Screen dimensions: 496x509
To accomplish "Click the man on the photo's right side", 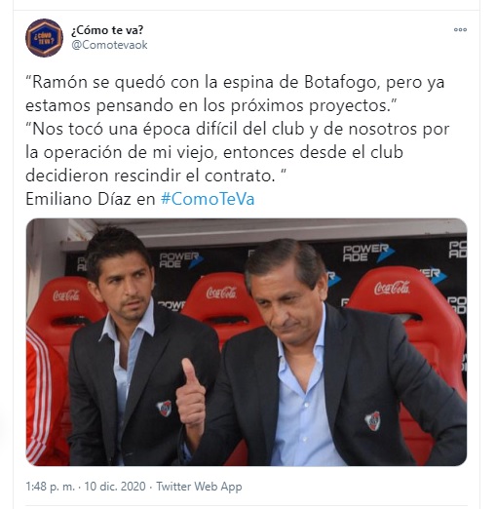I will tap(324, 354).
